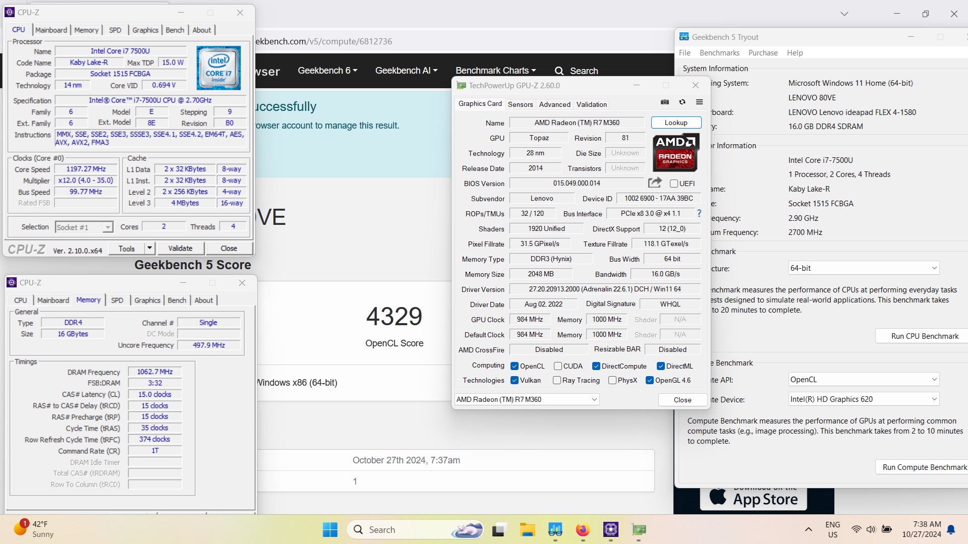
Task: Click the GPU-Z refresh icon
Action: pos(682,102)
